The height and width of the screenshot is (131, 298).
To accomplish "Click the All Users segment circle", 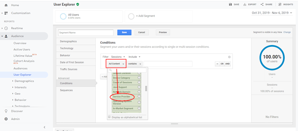I will [x=63, y=16].
